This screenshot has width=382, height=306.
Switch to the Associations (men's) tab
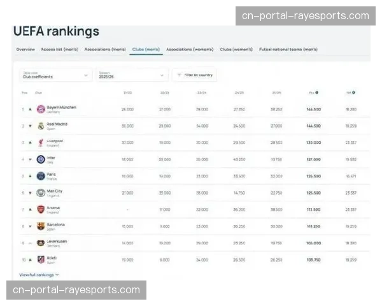(x=105, y=49)
